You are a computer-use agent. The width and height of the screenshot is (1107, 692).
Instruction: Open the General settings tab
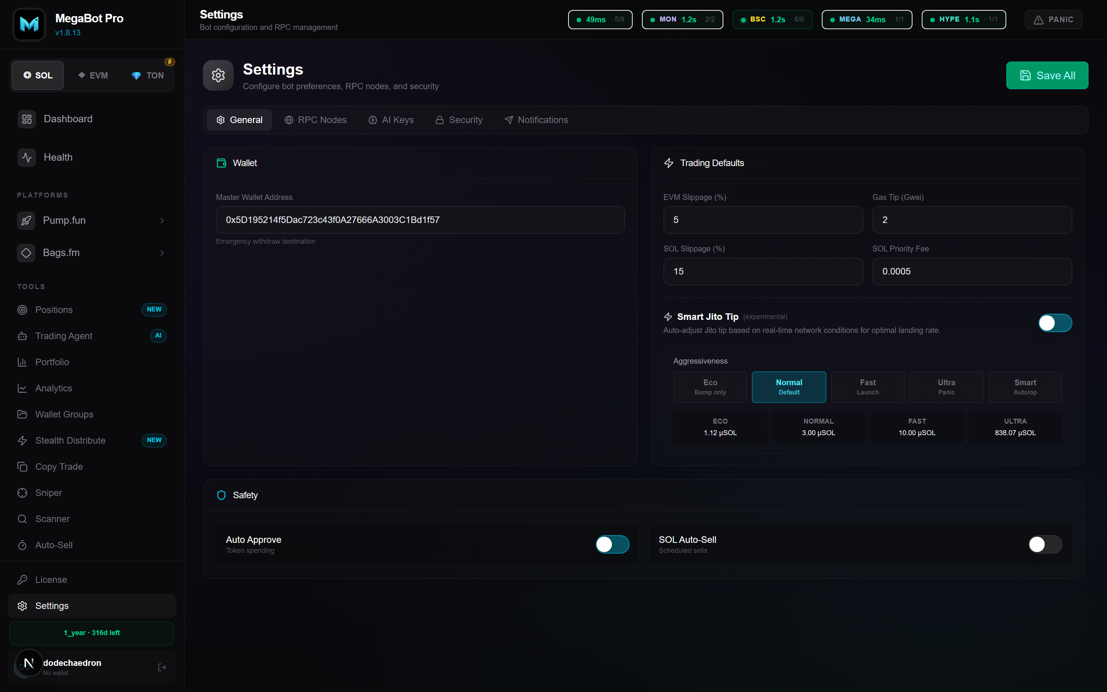(x=239, y=120)
